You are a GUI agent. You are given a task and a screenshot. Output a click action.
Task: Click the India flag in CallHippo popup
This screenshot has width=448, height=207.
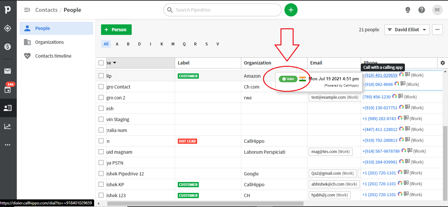click(303, 79)
